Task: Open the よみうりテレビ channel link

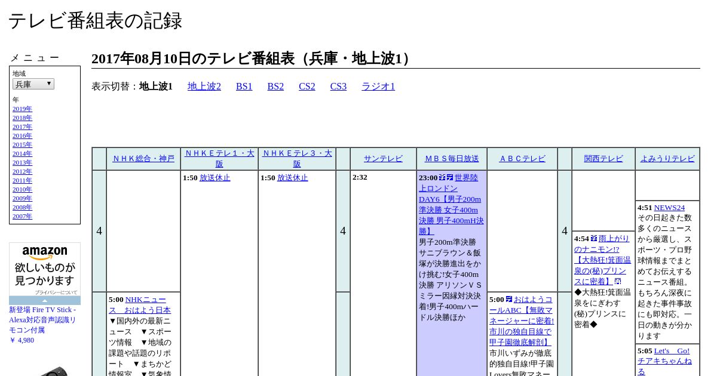Action: point(667,159)
